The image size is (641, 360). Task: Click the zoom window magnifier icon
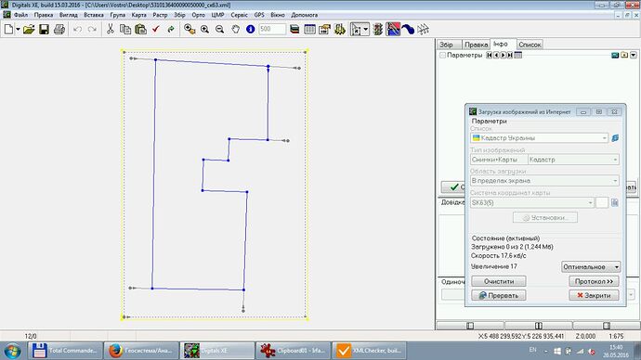(x=190, y=29)
